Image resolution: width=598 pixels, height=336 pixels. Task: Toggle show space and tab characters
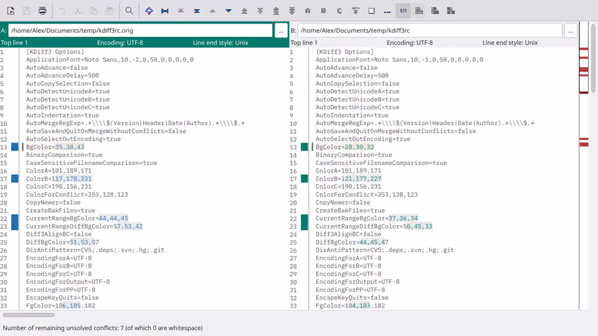tap(387, 11)
